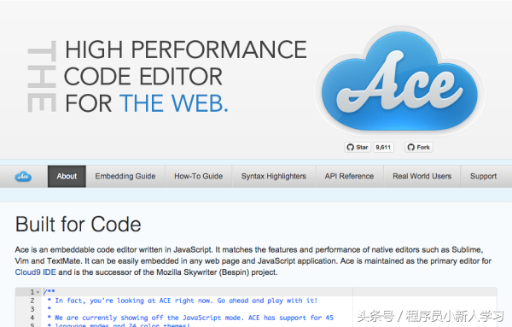Click the 'THE WEB.' headline text
The width and height of the screenshot is (512, 327).
click(174, 103)
